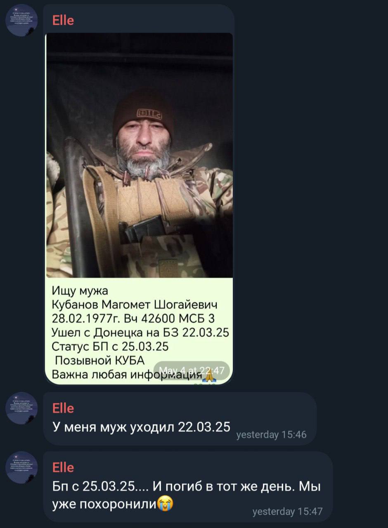Open the soldier photo in the first message
This screenshot has height=528, width=388.
click(x=139, y=155)
